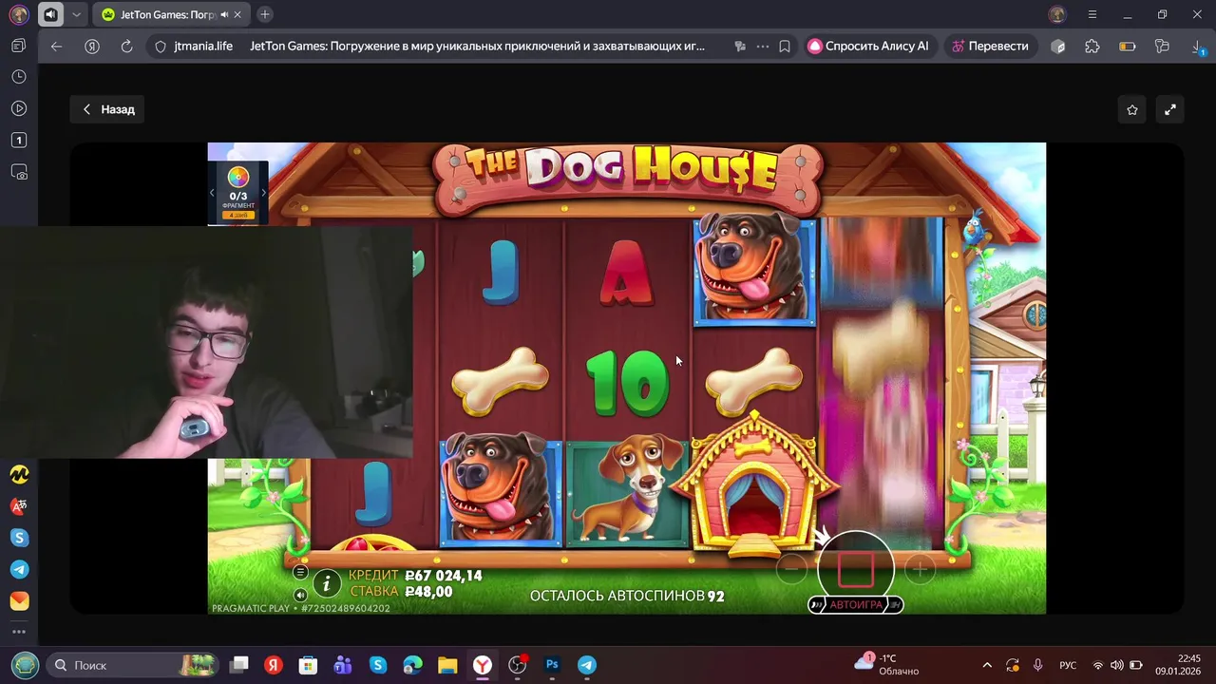
Task: Expand game to fullscreen with arrows icon
Action: [1170, 109]
